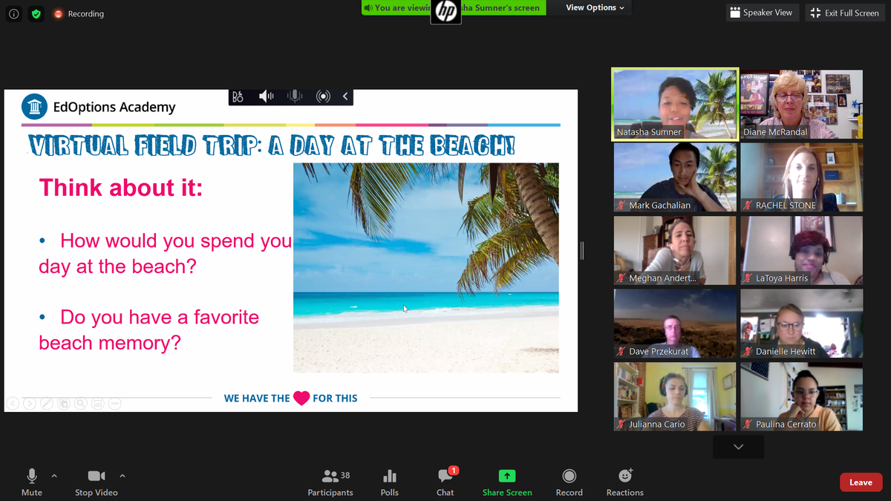Click the broadcast signal icon in audio overlay
This screenshot has width=891, height=501.
323,96
